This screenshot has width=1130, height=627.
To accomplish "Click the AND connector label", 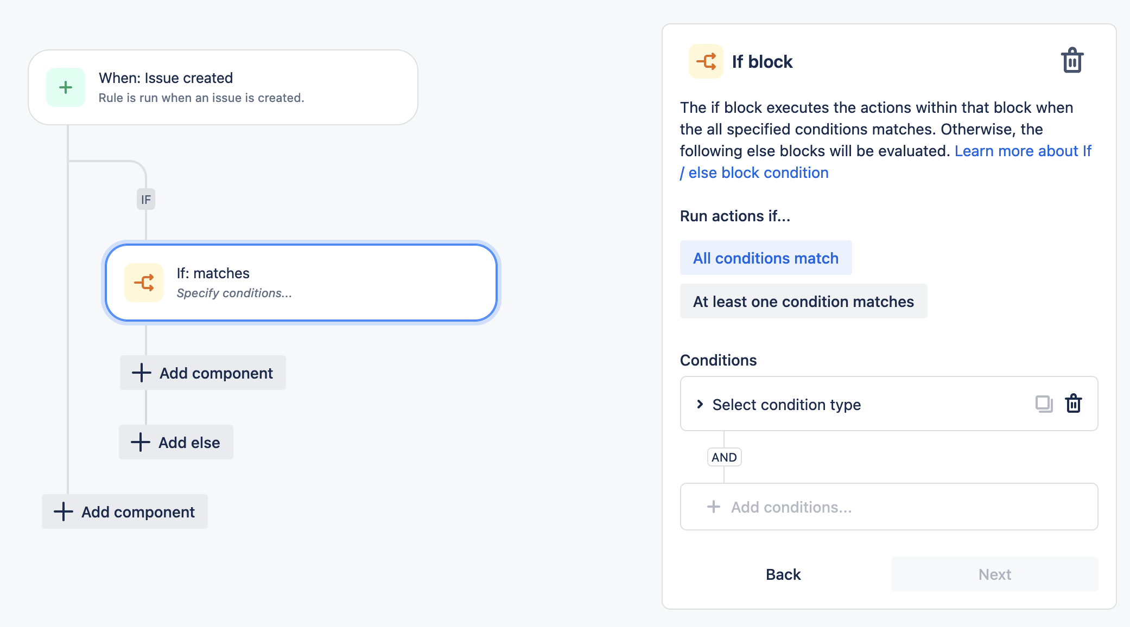I will click(724, 457).
